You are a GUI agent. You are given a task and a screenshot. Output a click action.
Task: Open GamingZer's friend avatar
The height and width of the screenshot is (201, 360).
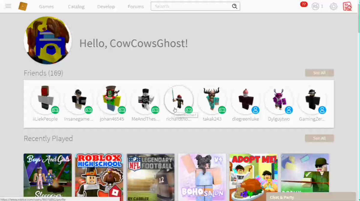(312, 100)
